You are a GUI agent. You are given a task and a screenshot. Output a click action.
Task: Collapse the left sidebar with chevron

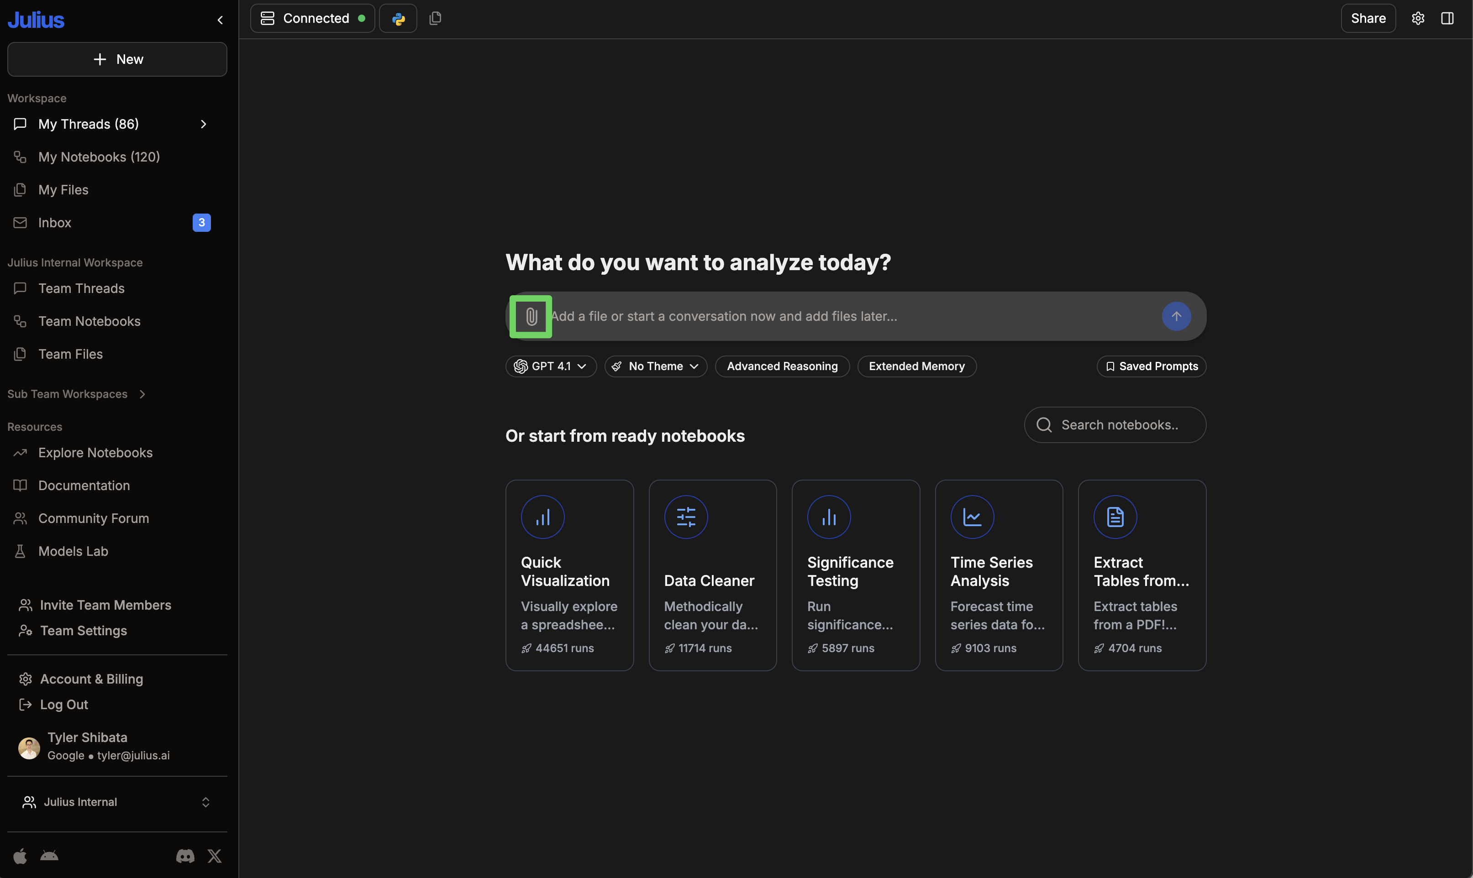220,20
